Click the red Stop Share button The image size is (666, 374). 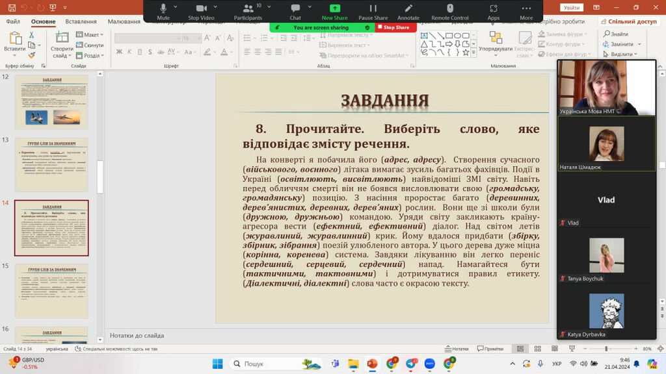pos(395,27)
